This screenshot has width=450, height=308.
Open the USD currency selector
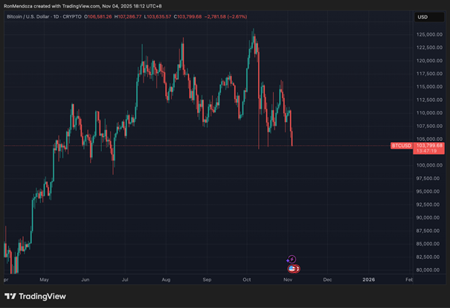421,16
